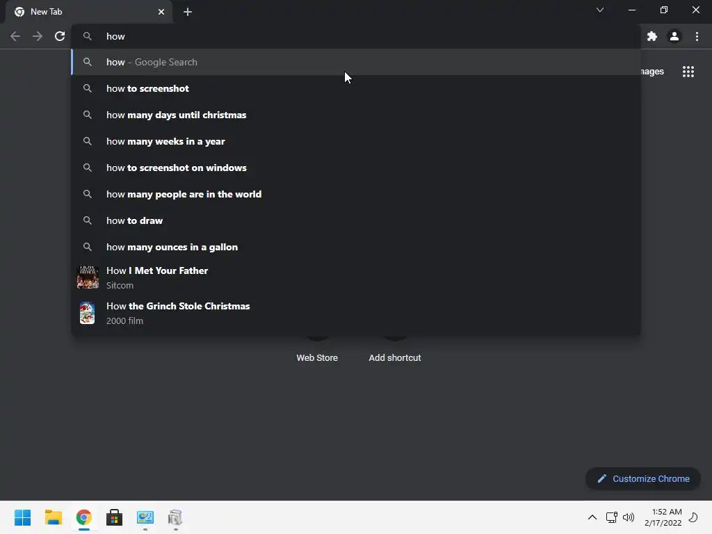The width and height of the screenshot is (712, 534).
Task: Select 'how - Google Search' suggestion
Action: (x=356, y=62)
